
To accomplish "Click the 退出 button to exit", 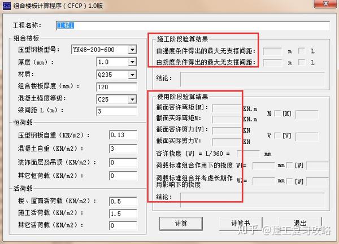I will pyautogui.click(x=300, y=223).
